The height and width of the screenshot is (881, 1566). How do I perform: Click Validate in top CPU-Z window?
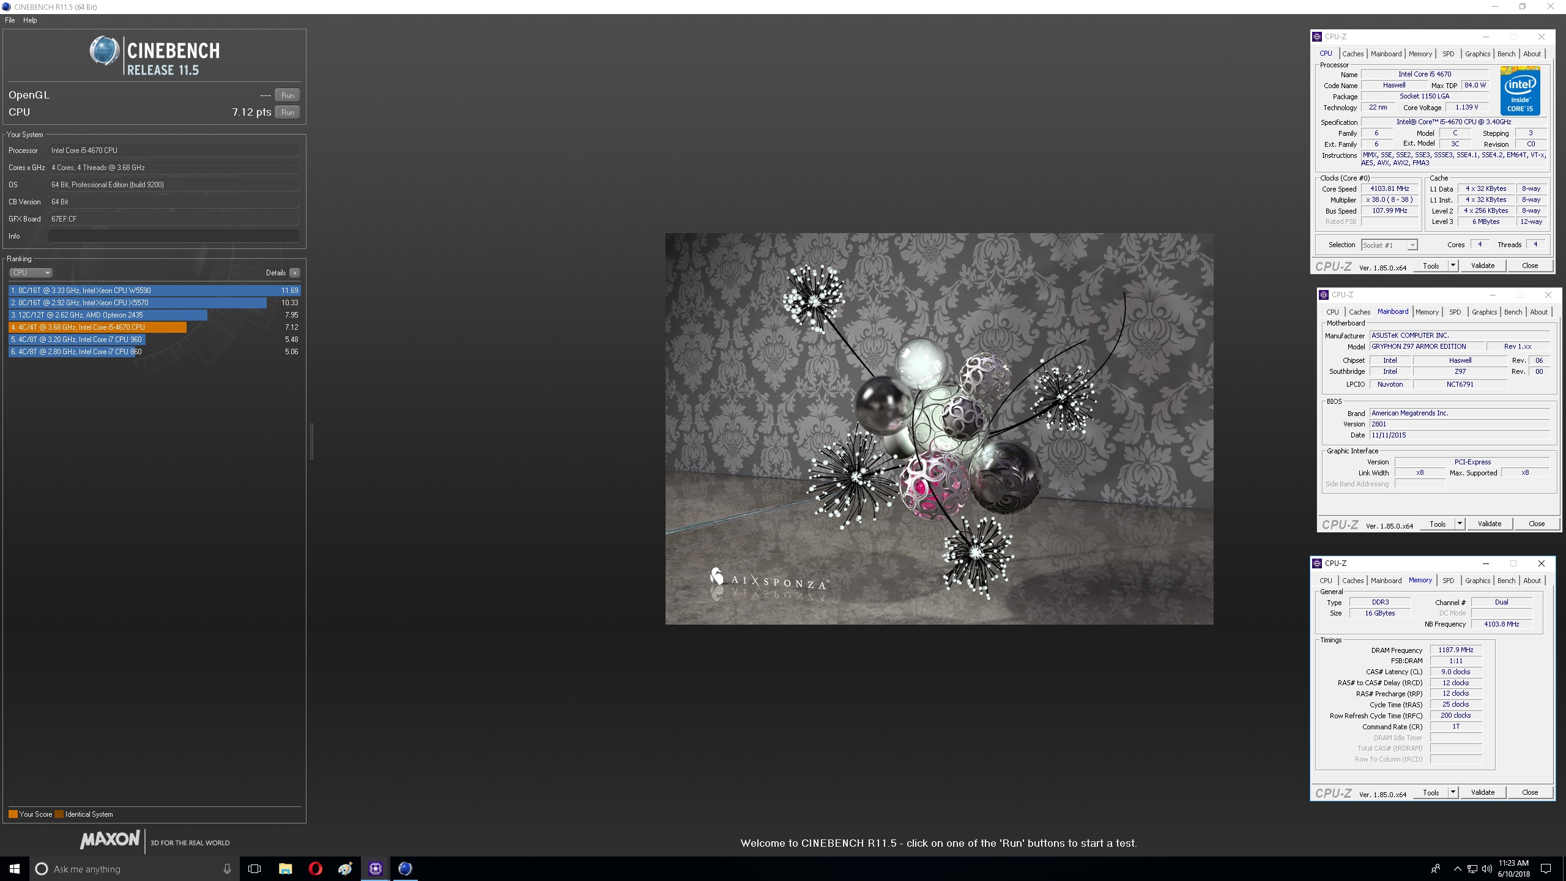point(1483,266)
